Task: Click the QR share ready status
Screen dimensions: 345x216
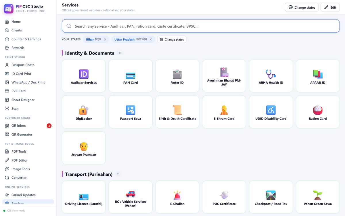Action: coord(14,211)
